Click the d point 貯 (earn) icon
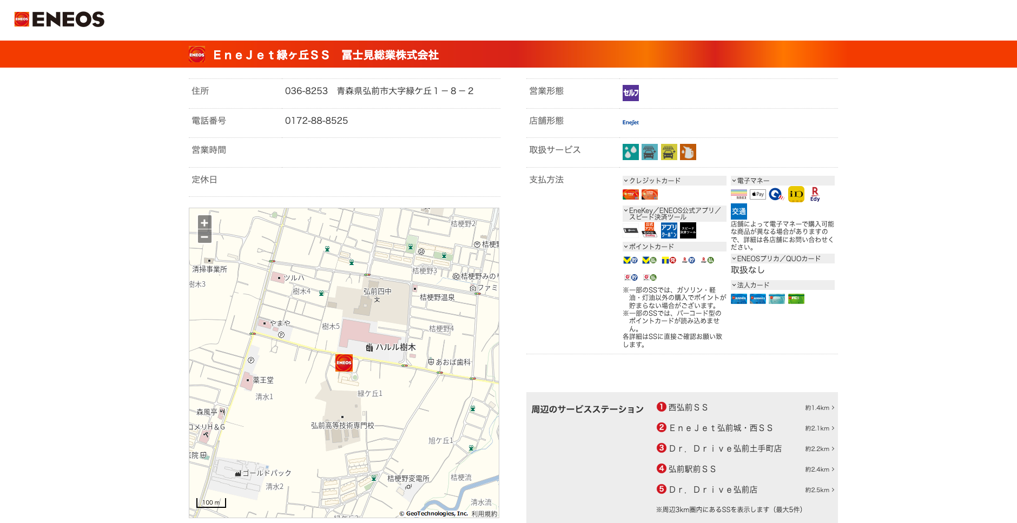This screenshot has height=523, width=1017. click(x=631, y=277)
